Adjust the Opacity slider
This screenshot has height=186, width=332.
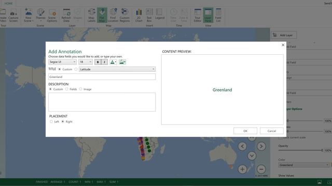(x=300, y=150)
